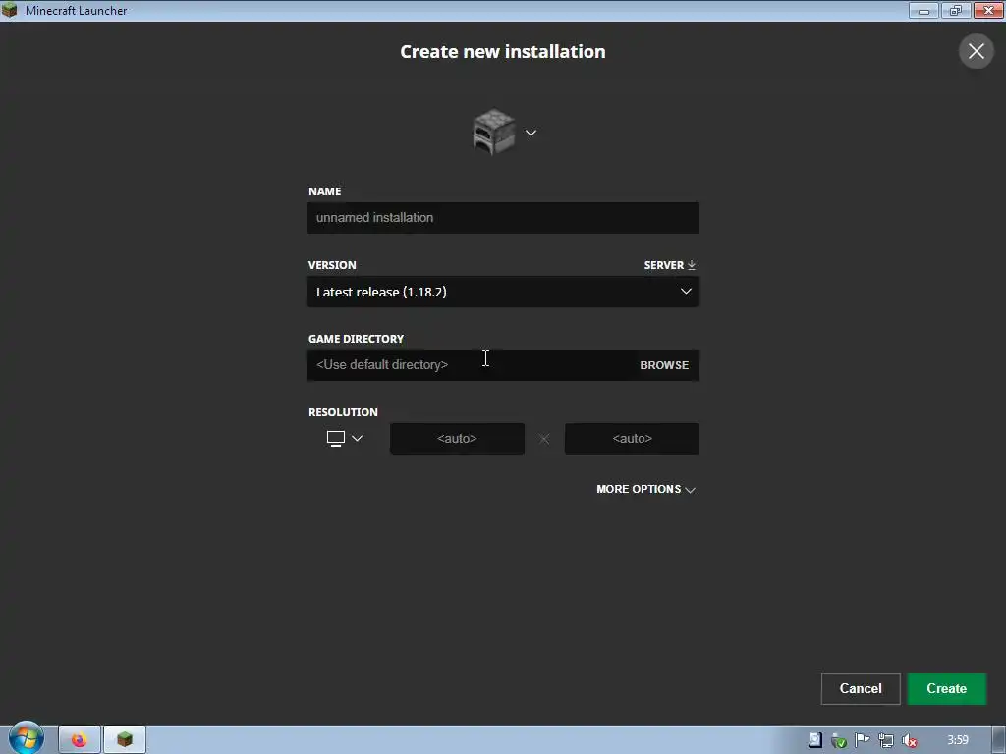Click the resolution height auto field
Image resolution: width=1006 pixels, height=754 pixels.
(x=632, y=439)
